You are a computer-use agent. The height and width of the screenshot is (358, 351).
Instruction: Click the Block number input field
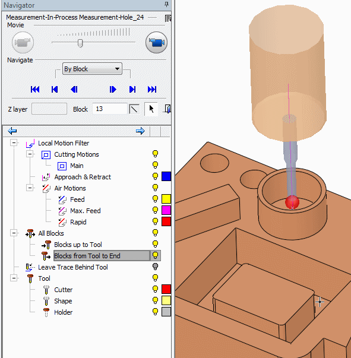point(110,109)
